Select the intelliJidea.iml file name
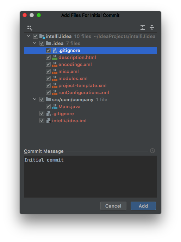 pos(69,120)
